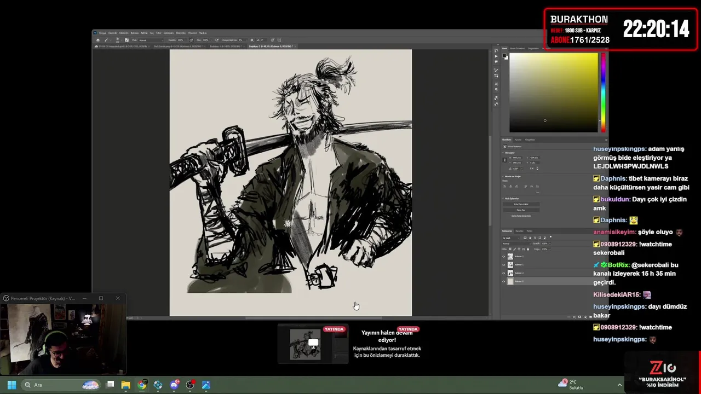
Task: Click the canvas vertical scrollbar
Action: pyautogui.click(x=490, y=181)
